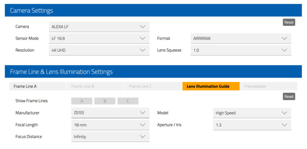Click the Camera Settings header
This screenshot has width=307, height=149.
(153, 10)
